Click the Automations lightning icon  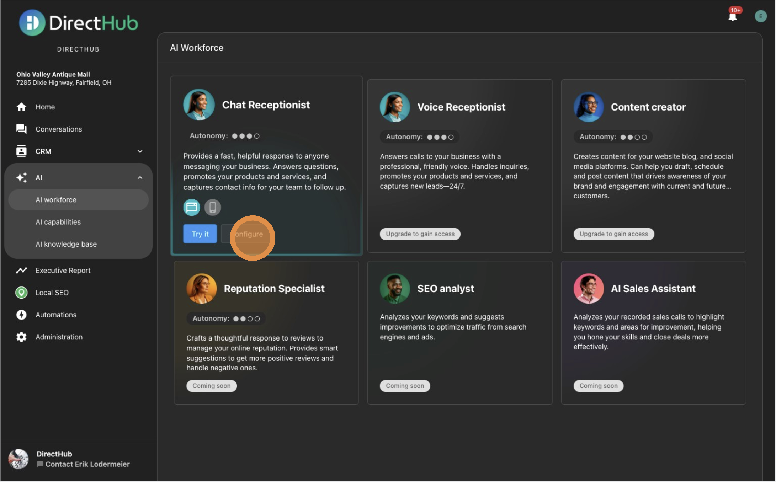[x=21, y=315]
